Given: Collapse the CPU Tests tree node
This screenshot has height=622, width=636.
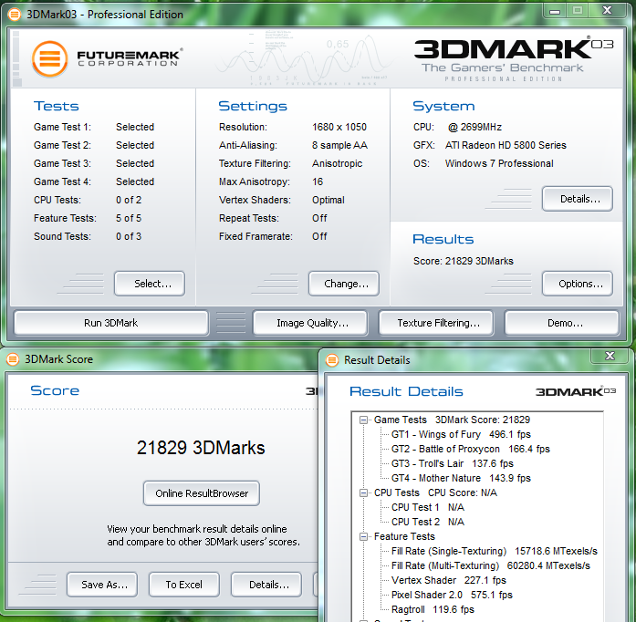Looking at the screenshot, I should 363,493.
